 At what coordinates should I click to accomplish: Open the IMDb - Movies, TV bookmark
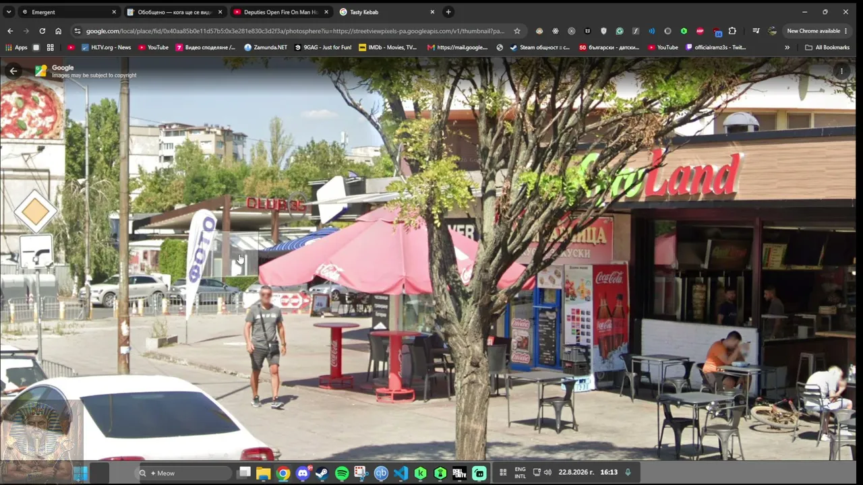click(388, 48)
